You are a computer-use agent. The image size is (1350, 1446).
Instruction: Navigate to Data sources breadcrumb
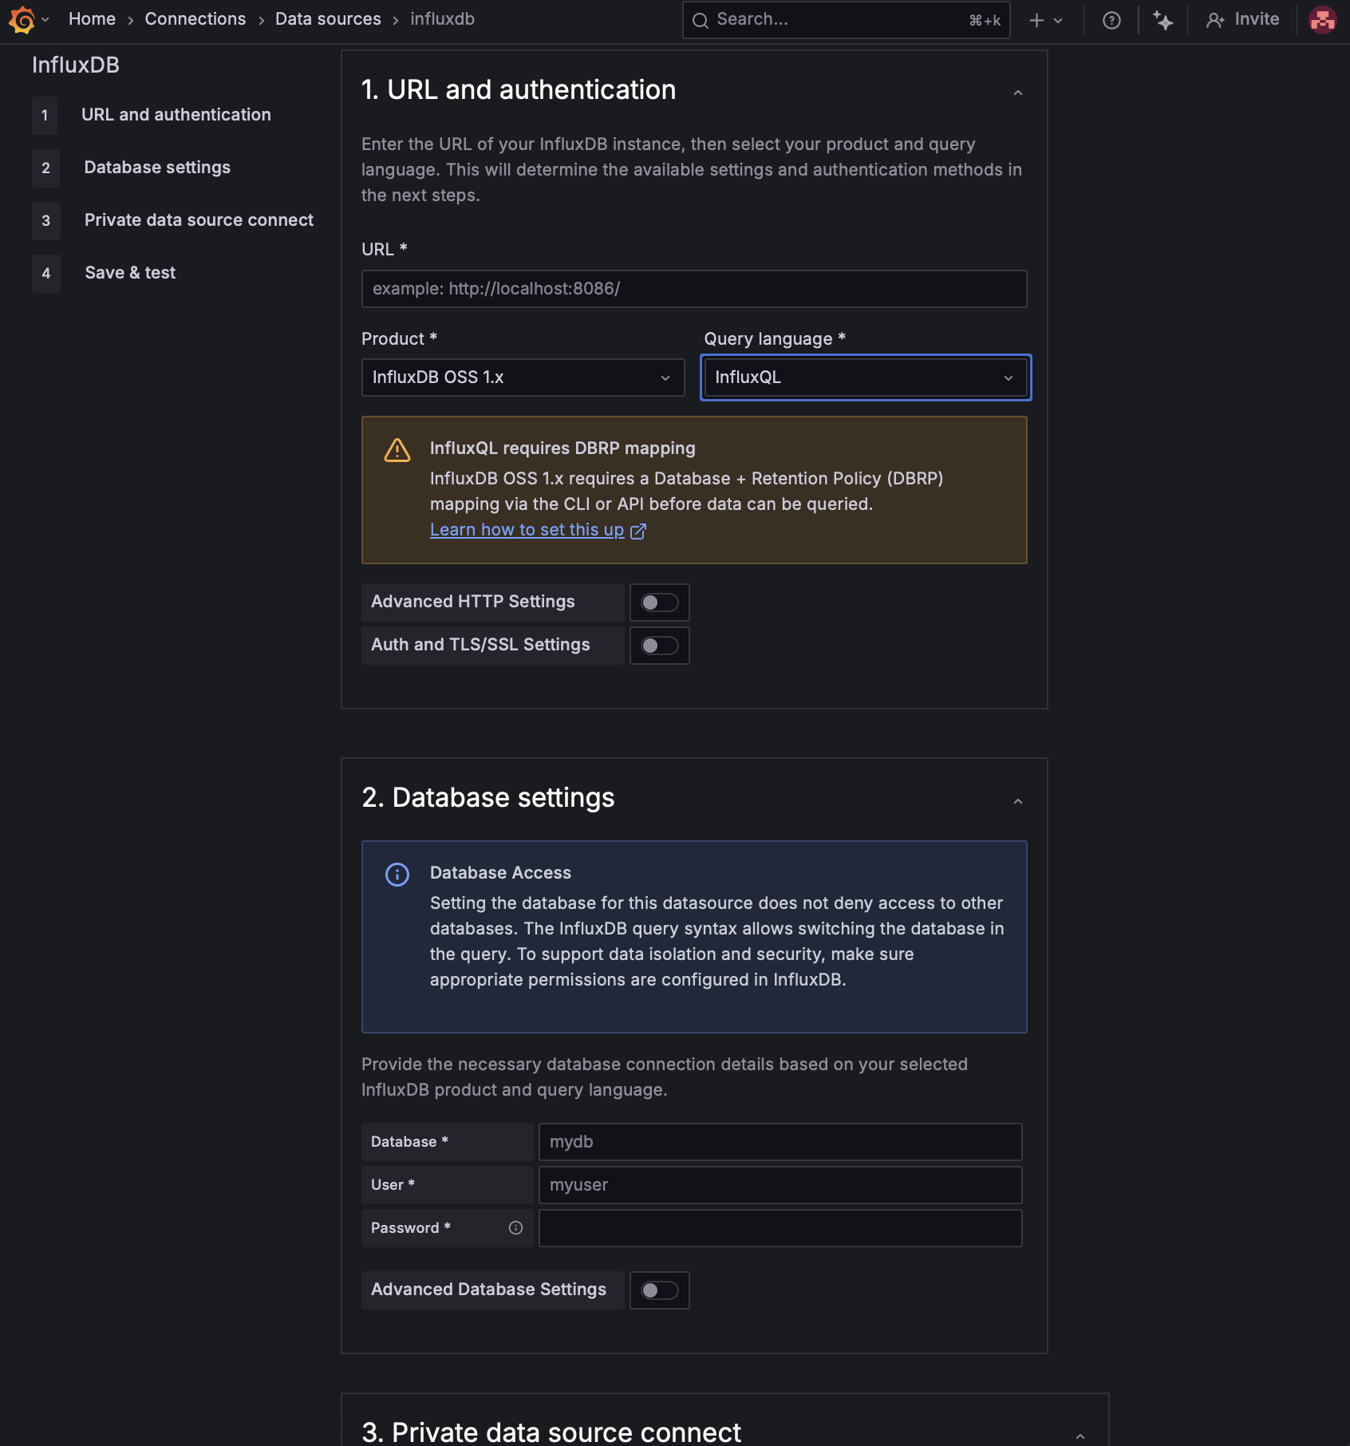[x=327, y=19]
